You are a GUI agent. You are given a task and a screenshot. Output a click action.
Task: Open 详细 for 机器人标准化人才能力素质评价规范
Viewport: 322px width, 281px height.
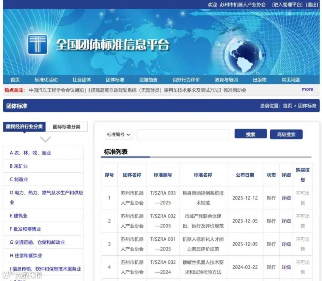[x=286, y=244]
